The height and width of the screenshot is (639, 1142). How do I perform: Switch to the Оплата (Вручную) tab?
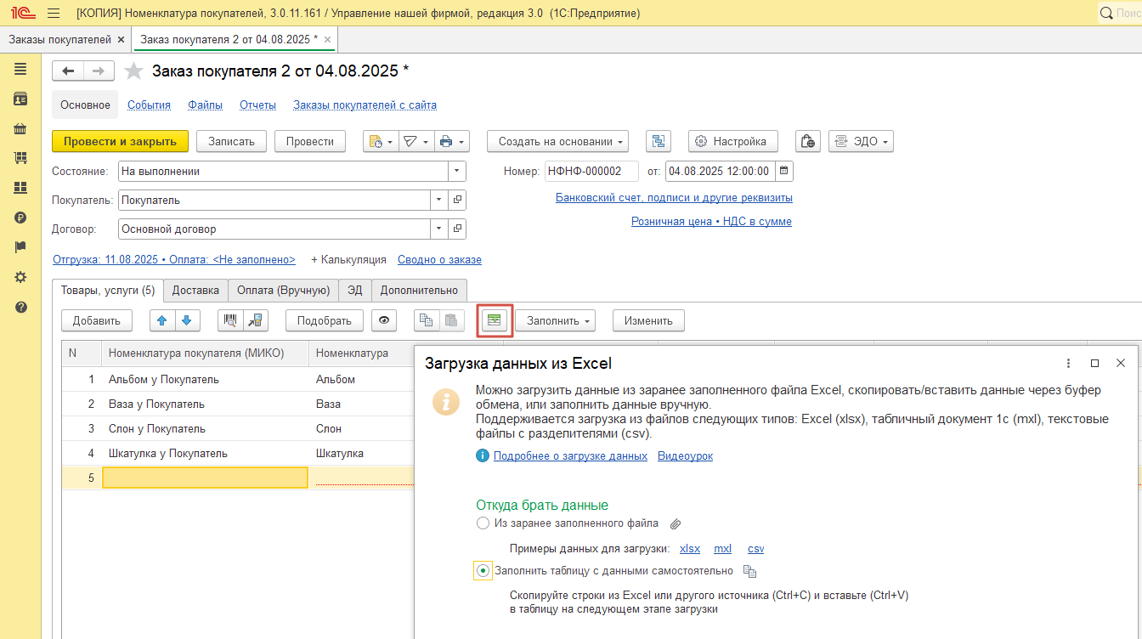[x=284, y=291]
